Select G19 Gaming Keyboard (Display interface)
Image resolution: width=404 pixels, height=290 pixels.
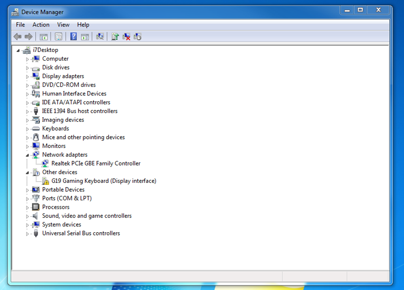coord(104,181)
